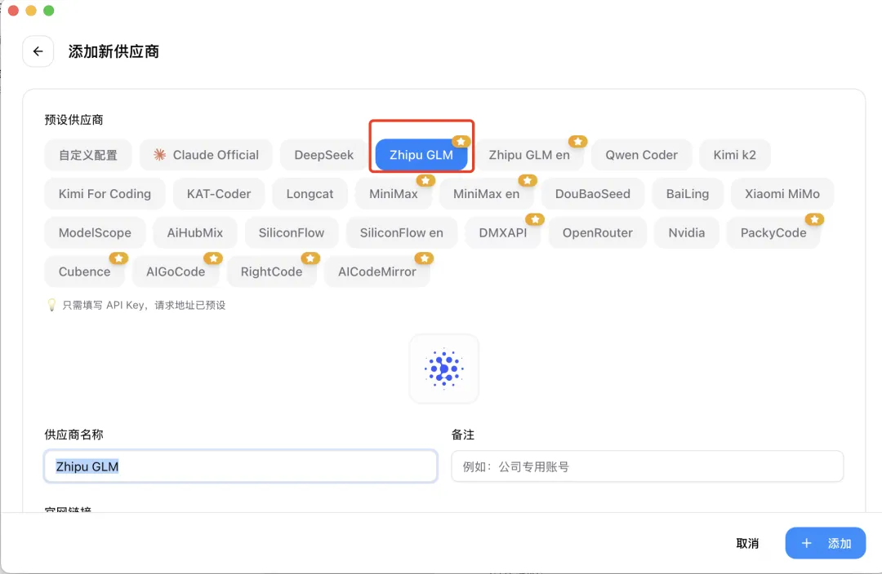This screenshot has height=574, width=882.
Task: Pick the AICodeMirror preset
Action: tap(376, 272)
